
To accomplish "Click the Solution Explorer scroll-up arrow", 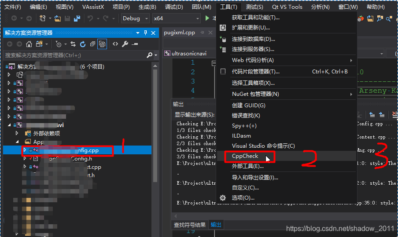I will (x=155, y=66).
